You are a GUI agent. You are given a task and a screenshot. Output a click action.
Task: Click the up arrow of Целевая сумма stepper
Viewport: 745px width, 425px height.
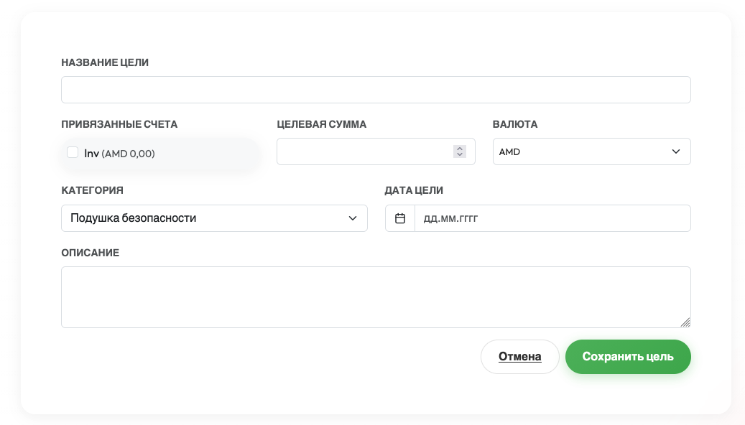[x=460, y=149]
